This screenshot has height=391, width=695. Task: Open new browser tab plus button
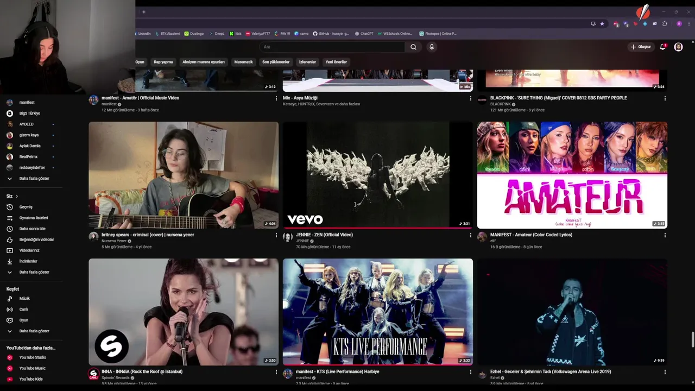(x=144, y=12)
